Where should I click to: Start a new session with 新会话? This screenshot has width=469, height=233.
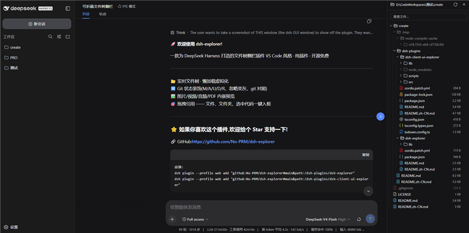tap(37, 24)
